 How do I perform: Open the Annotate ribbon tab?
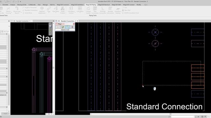pos(5,5)
